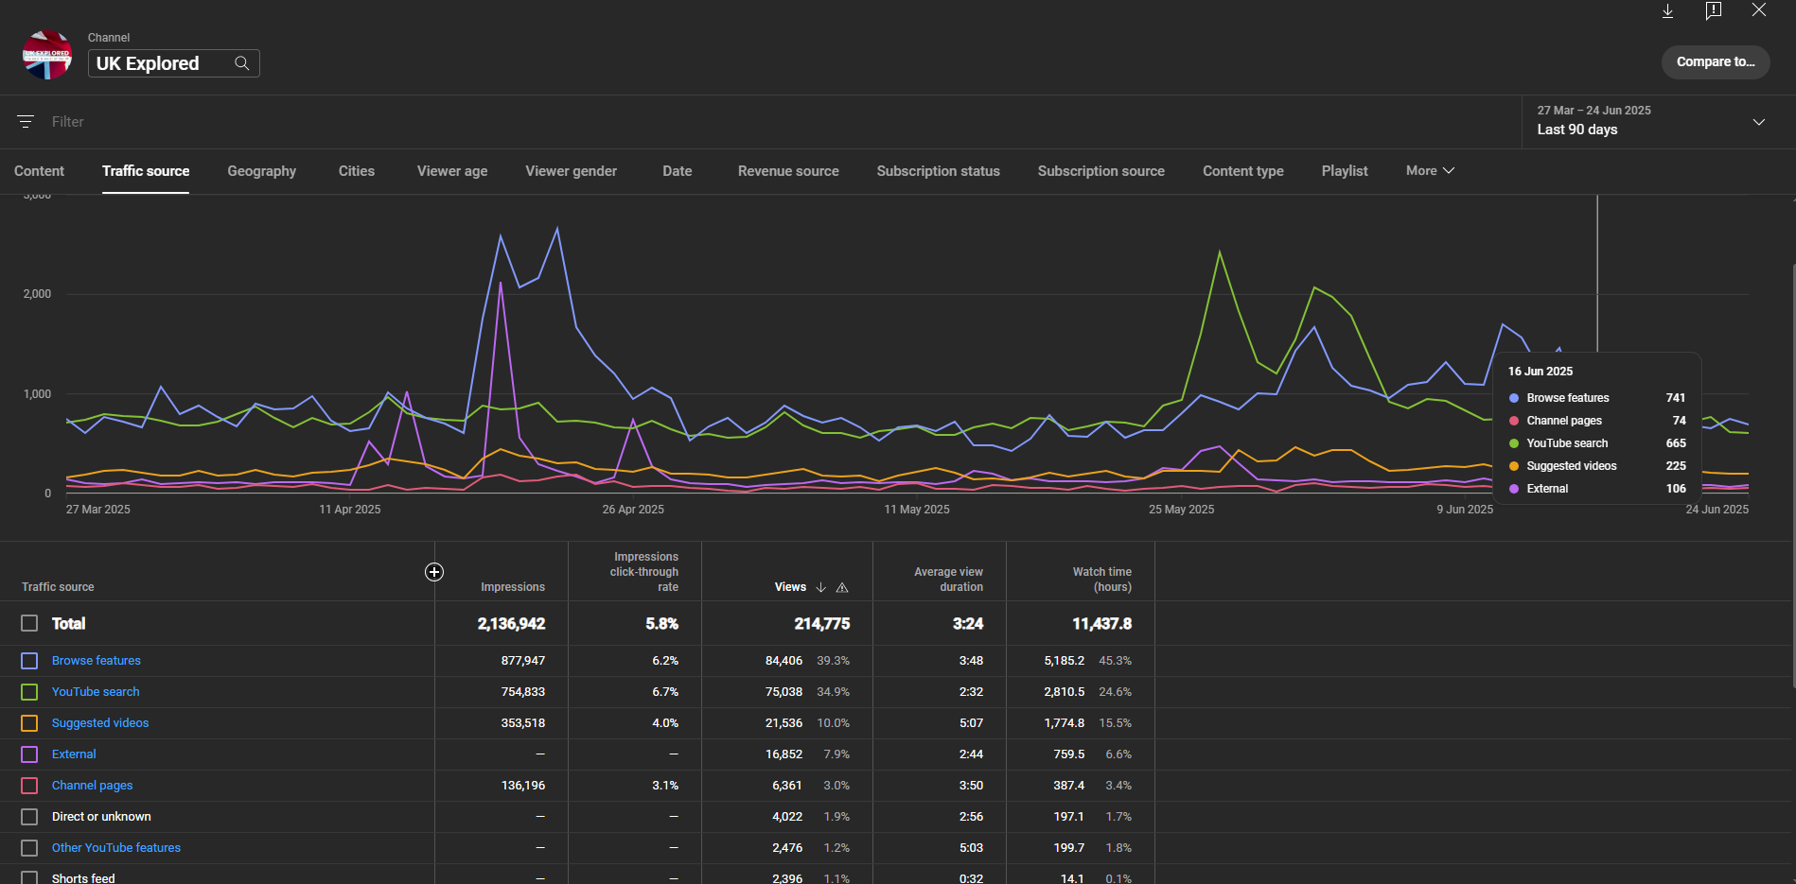1796x884 pixels.
Task: Click total watch time value 11,437.8
Action: click(x=1101, y=624)
